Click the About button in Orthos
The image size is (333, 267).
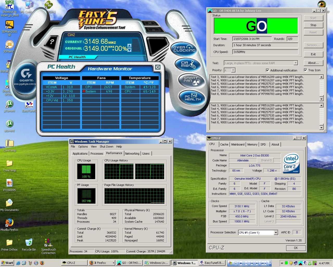click(313, 63)
